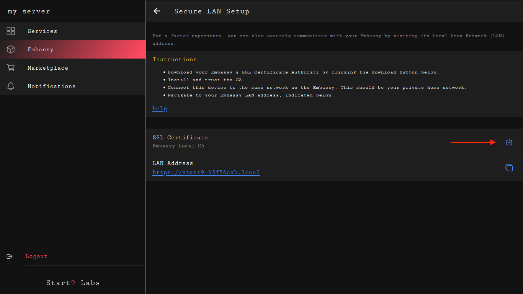This screenshot has height=294, width=523.
Task: Click the Marketplace shopping cart icon
Action: coord(11,68)
